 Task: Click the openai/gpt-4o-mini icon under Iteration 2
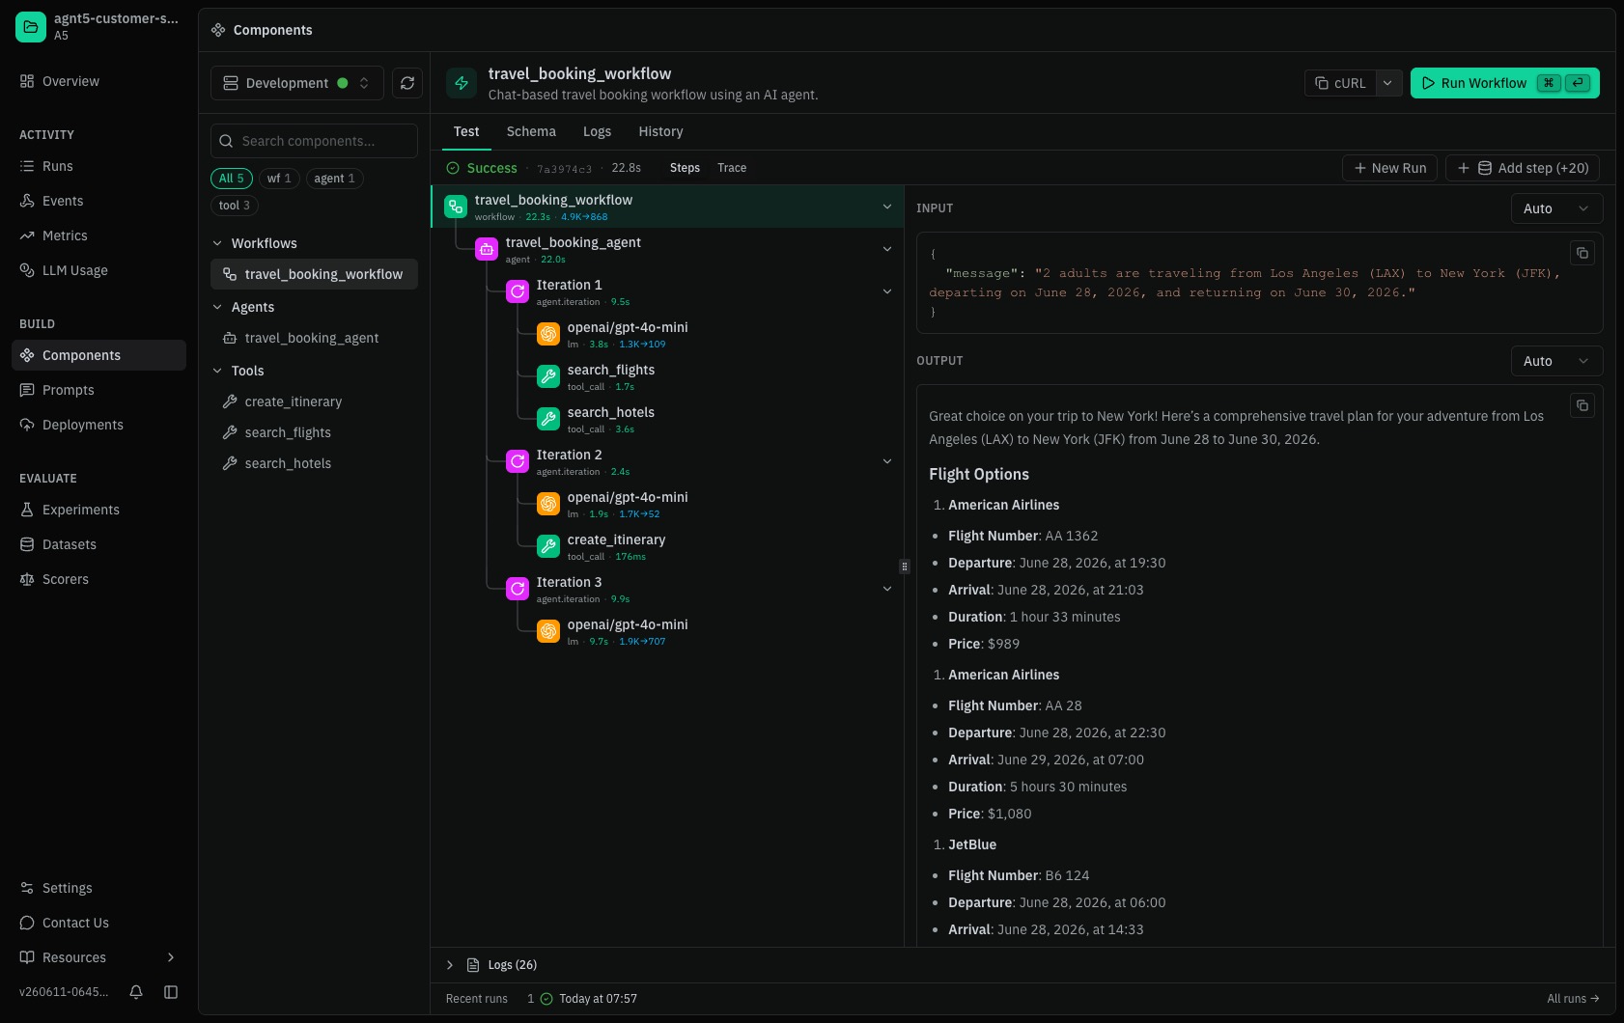coord(548,504)
